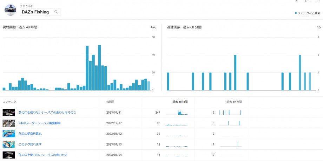Select the 過去 60 分間 column header
Viewport: 323px width, 161px height.
tap(234, 102)
